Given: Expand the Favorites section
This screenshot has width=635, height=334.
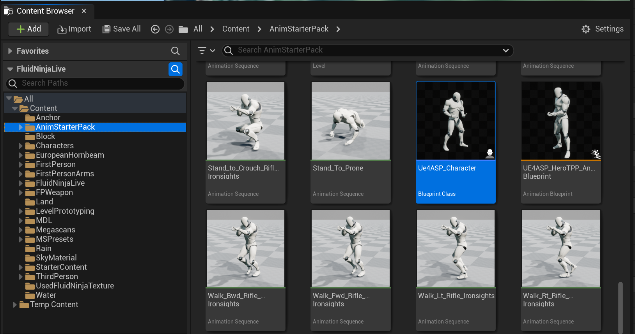Looking at the screenshot, I should point(10,51).
